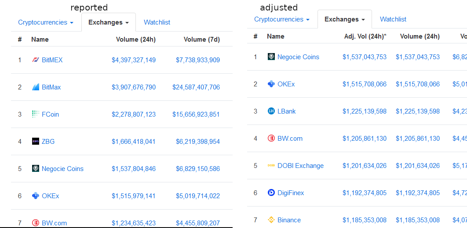The width and height of the screenshot is (467, 228).
Task: Open Exchanges dropdown tab in adjusted panel
Action: point(344,19)
